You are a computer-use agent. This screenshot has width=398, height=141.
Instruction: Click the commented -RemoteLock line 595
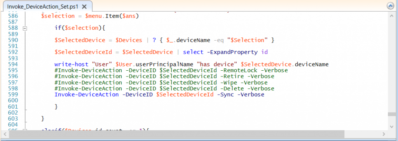171,70
